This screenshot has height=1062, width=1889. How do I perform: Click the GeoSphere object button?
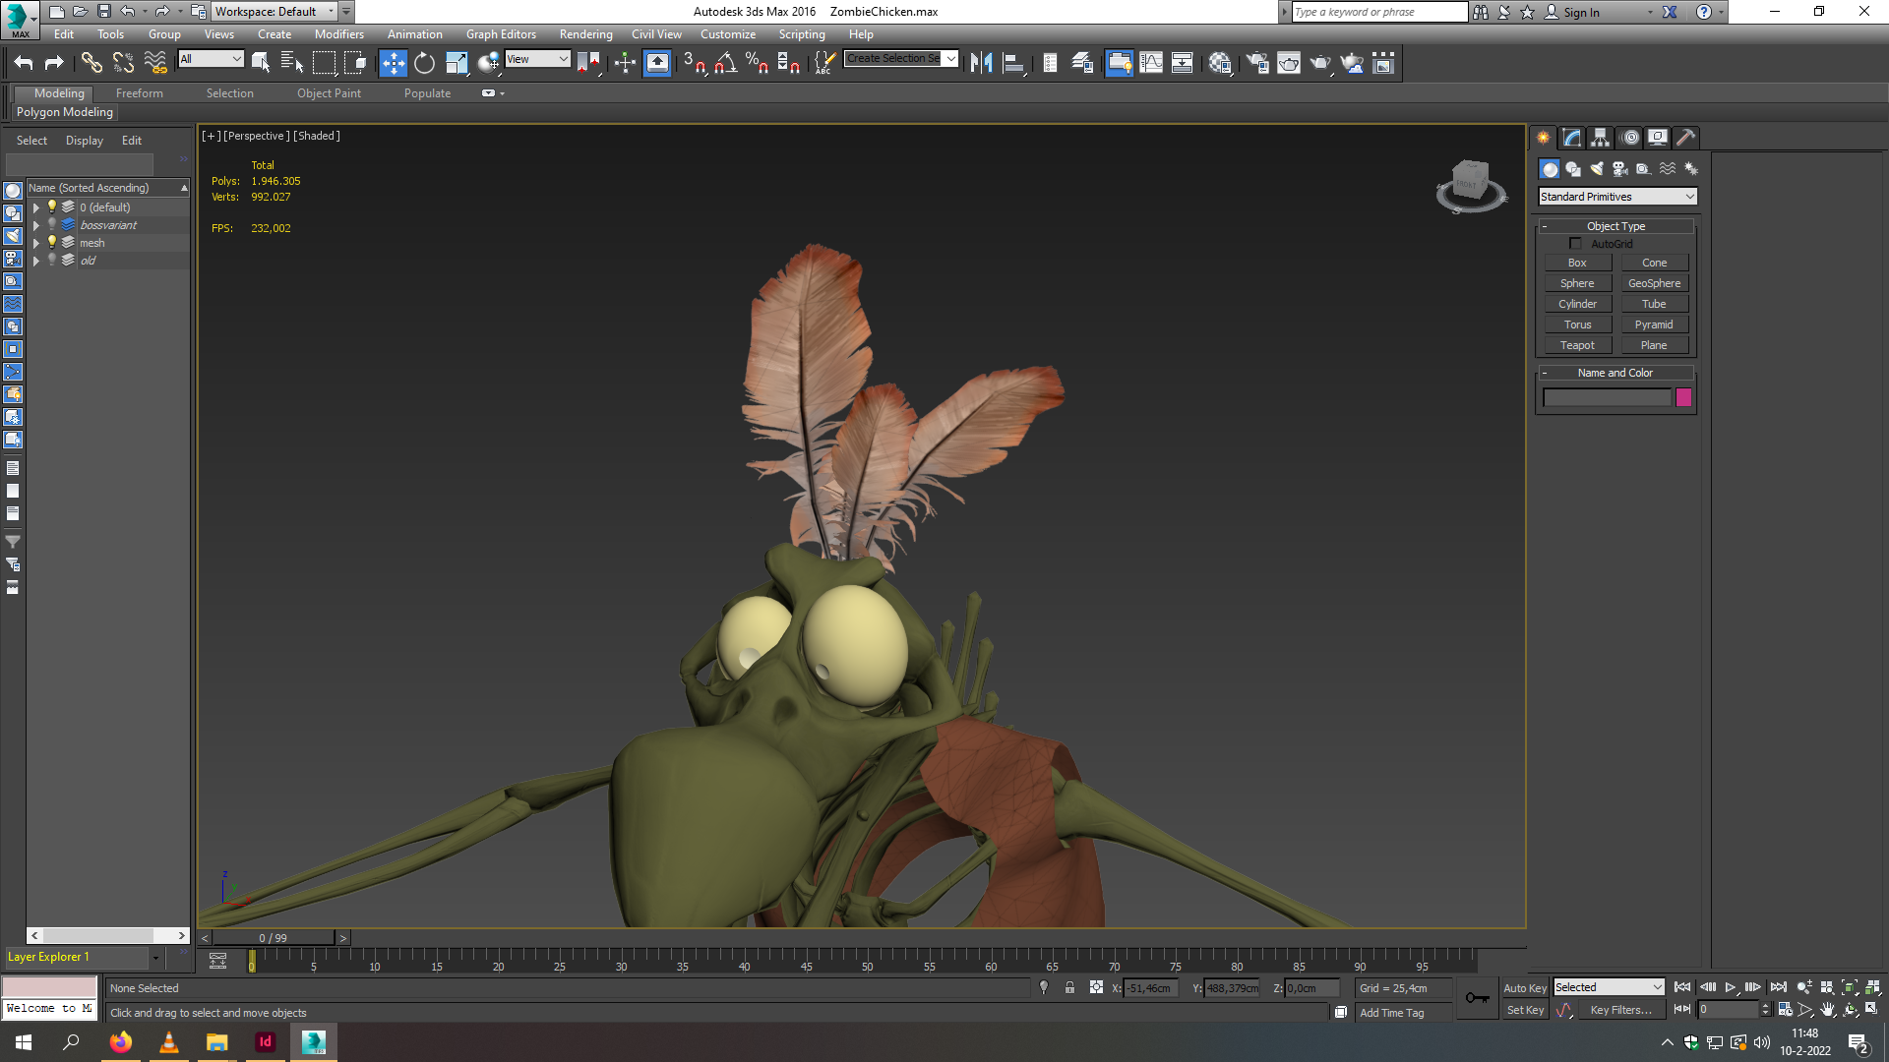coord(1654,283)
